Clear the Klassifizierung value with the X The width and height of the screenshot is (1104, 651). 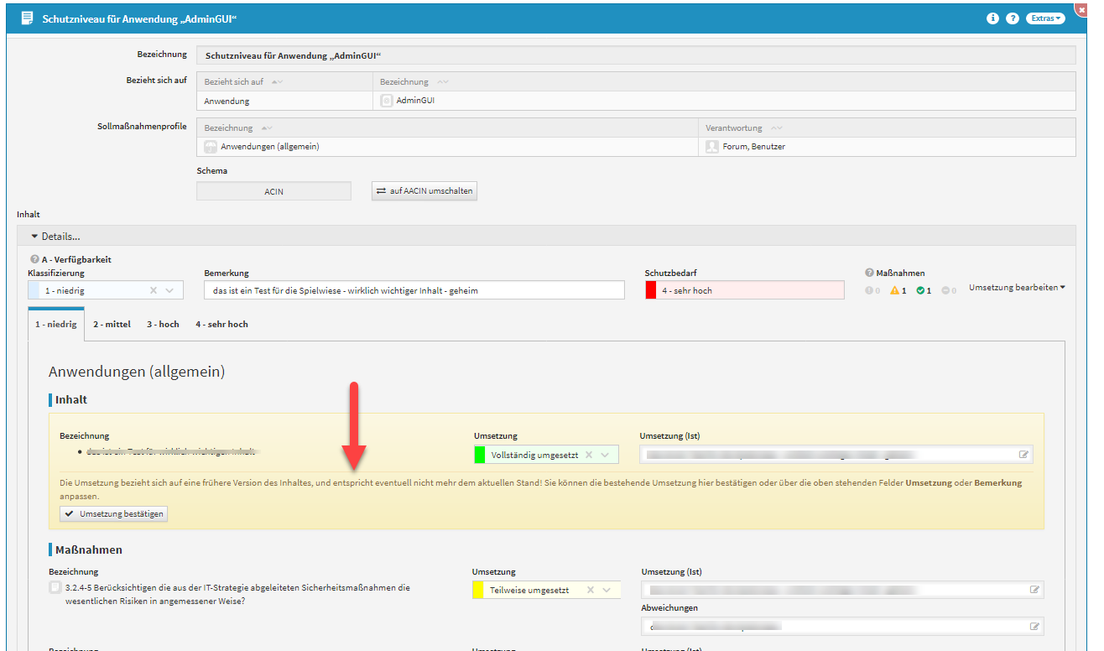tap(154, 290)
